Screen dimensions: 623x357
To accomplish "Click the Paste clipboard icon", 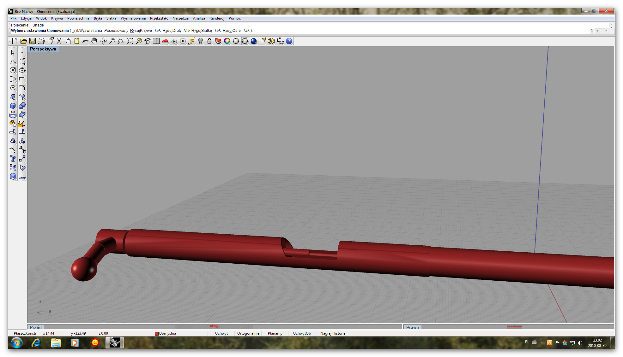I will (77, 41).
